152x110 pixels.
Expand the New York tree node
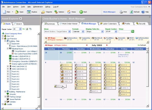[3, 36]
